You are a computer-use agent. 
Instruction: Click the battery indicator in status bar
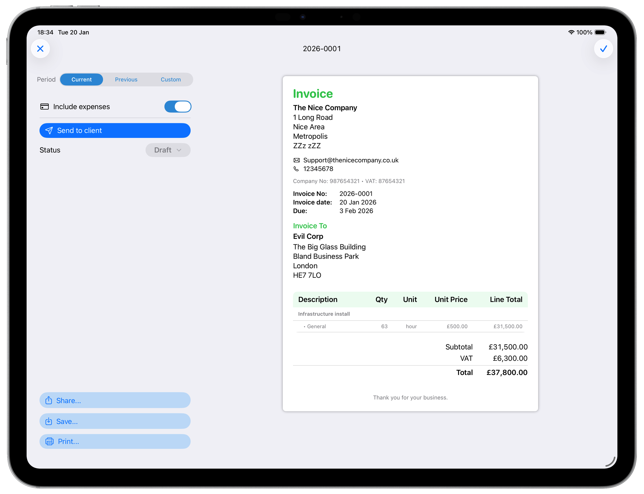point(600,32)
